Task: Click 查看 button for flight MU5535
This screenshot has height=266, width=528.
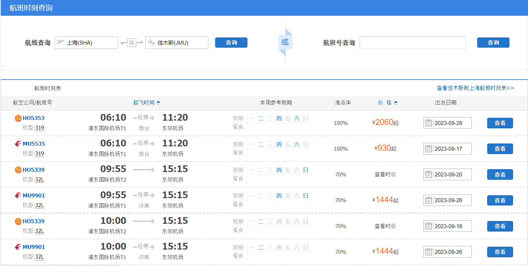Action: (500, 149)
